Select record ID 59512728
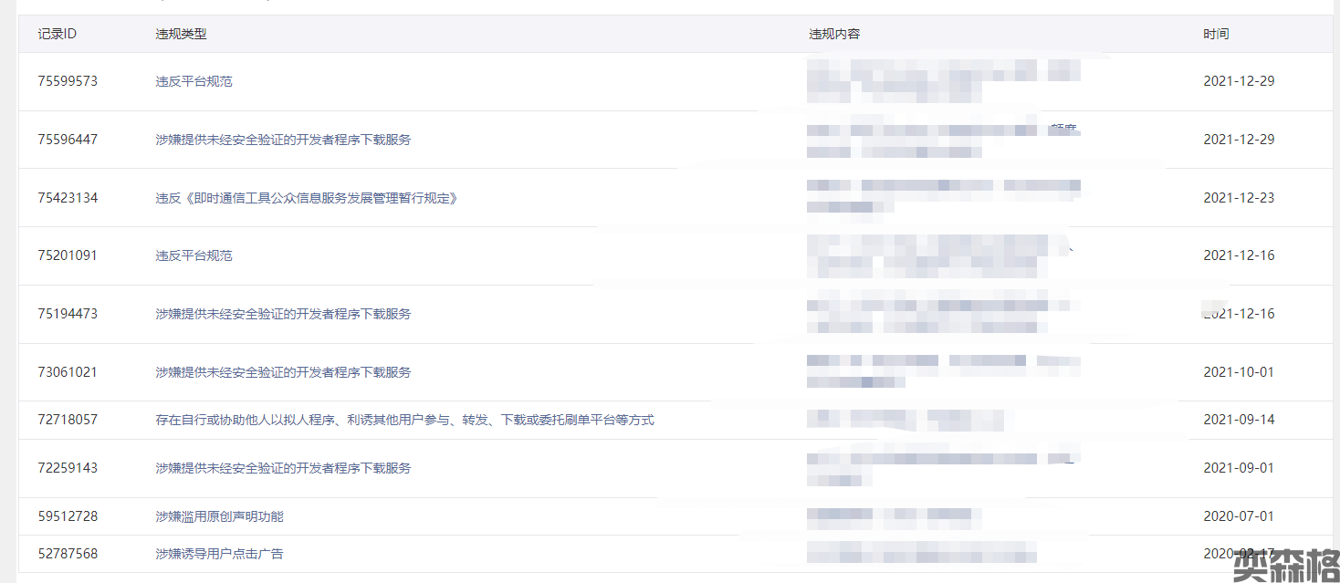 [68, 516]
